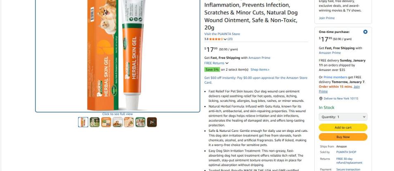Open the Shop items link
This screenshot has height=171, width=394.
point(260,70)
